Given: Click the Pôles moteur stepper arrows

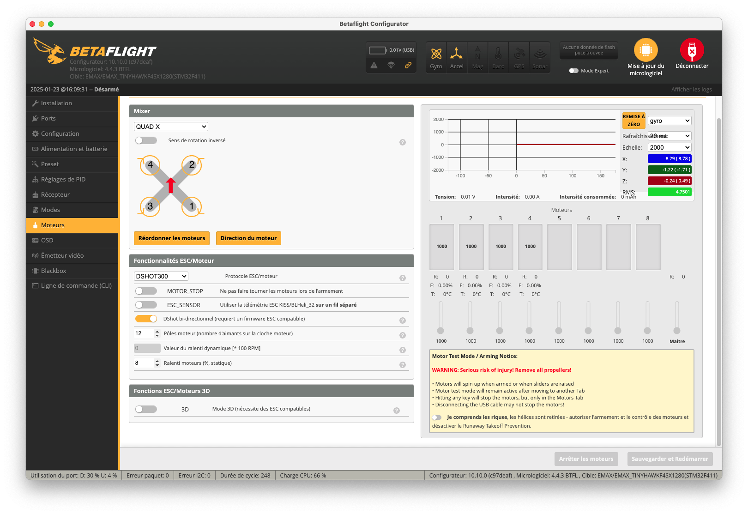Looking at the screenshot, I should [157, 333].
